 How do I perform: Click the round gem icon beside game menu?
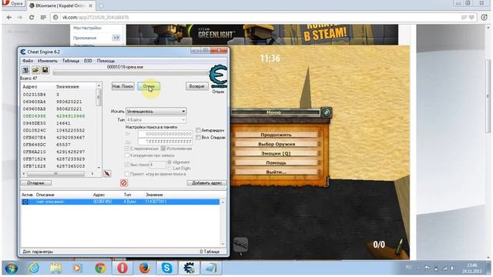point(326,112)
